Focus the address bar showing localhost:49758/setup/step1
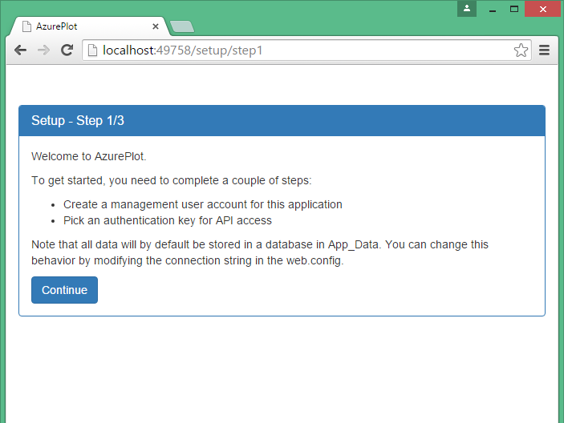This screenshot has height=423, width=568. (x=305, y=50)
